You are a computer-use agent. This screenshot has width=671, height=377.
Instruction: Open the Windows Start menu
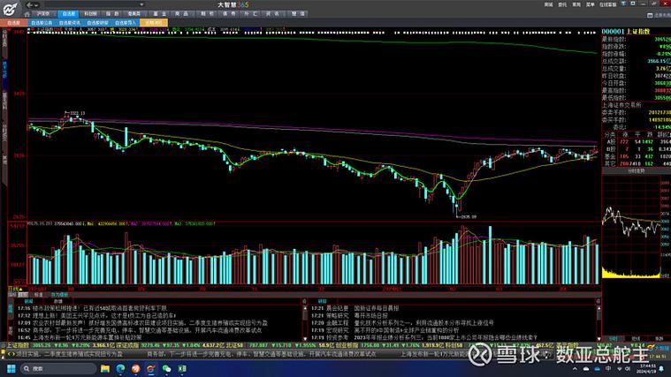(11, 368)
